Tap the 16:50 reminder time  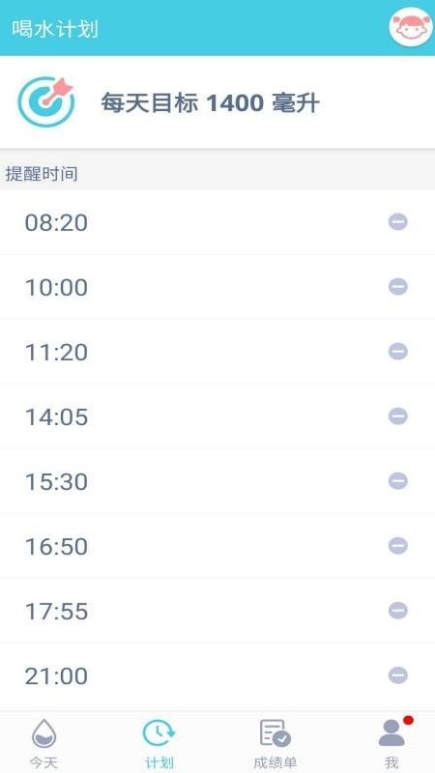(217, 546)
